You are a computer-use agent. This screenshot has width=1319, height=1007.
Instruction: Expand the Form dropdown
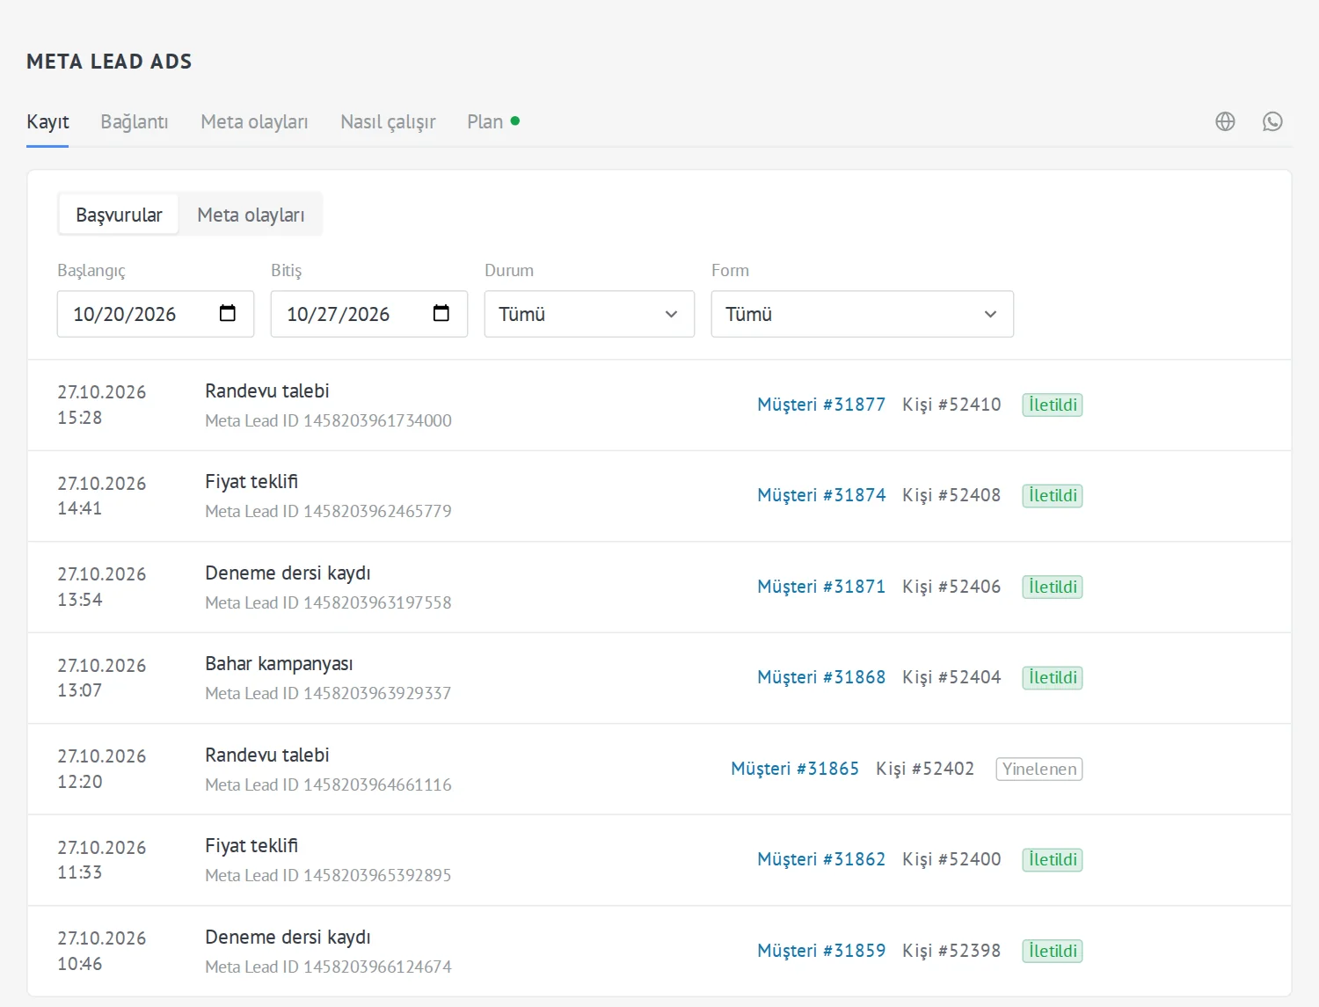(862, 314)
